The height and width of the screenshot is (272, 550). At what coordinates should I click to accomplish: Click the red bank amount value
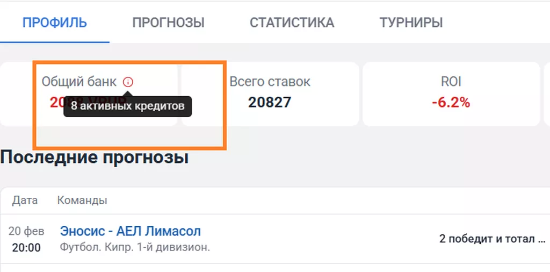pos(56,101)
